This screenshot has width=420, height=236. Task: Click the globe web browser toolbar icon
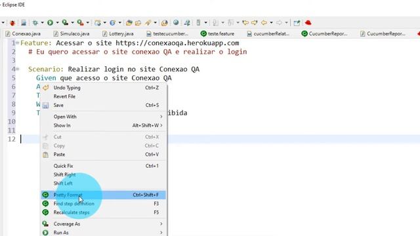(176, 23)
